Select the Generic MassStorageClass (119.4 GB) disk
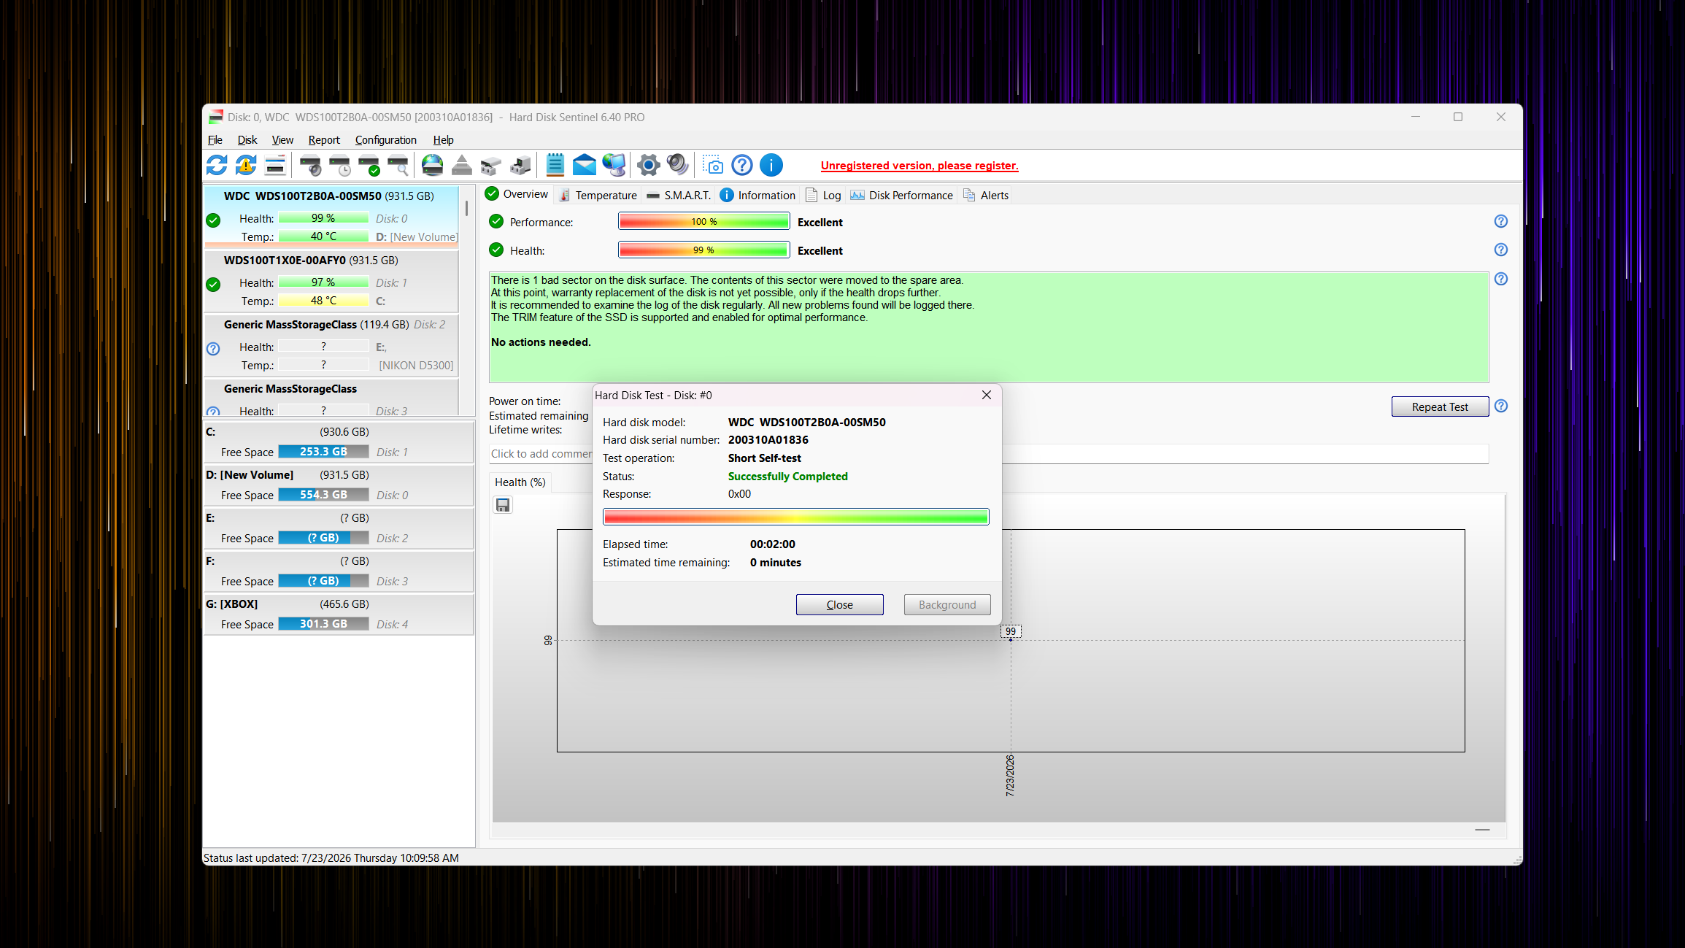This screenshot has height=948, width=1685. click(331, 344)
